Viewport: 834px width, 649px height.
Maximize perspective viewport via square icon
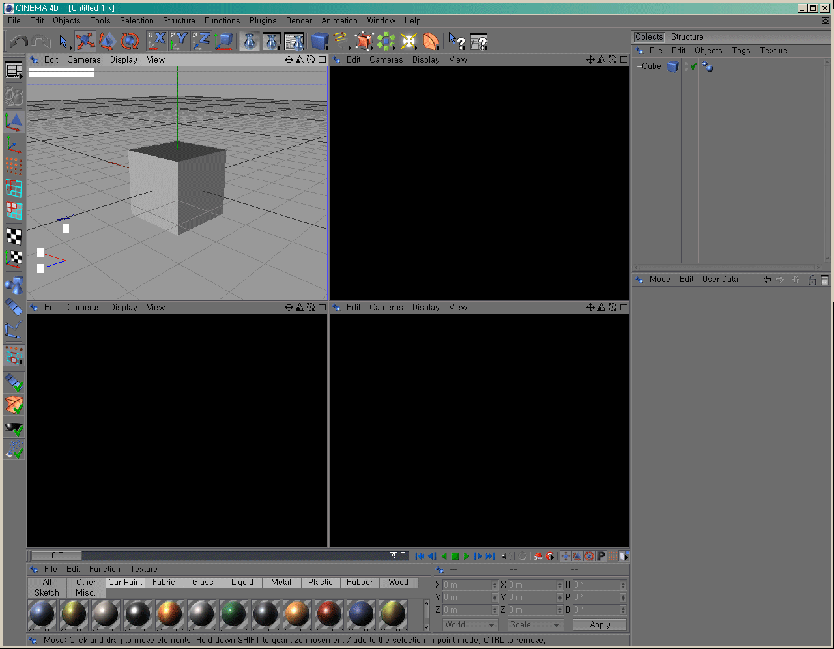[322, 60]
